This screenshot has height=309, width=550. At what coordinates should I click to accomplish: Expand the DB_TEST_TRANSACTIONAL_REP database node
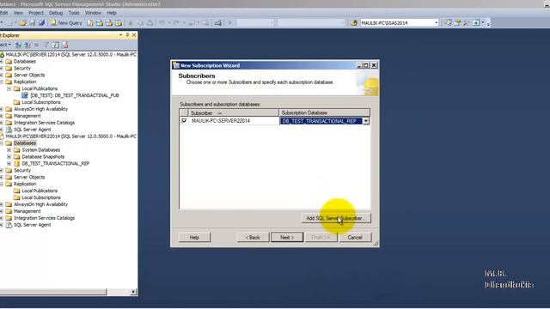click(9, 164)
